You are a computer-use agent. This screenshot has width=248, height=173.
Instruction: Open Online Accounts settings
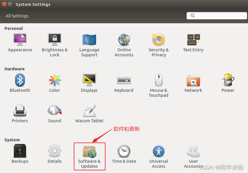pos(124,45)
